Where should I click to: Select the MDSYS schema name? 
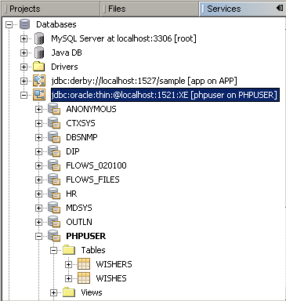pyautogui.click(x=79, y=208)
